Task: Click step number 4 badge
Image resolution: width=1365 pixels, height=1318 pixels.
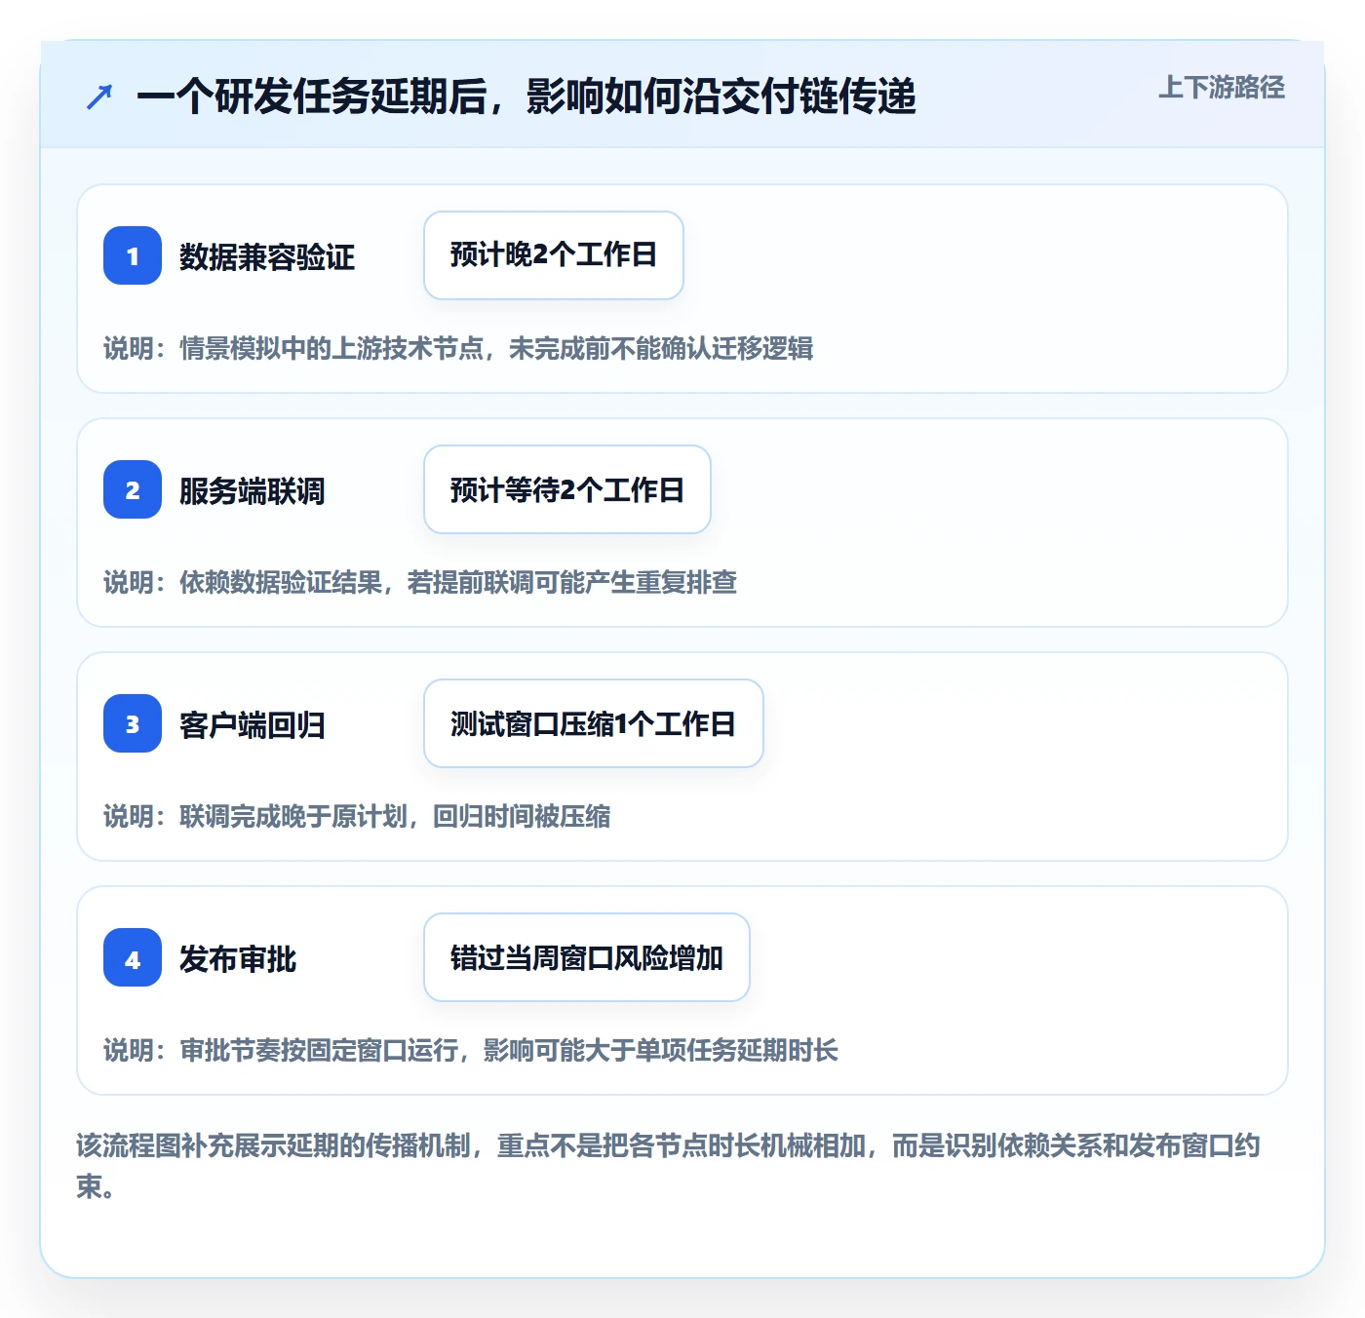Action: (133, 957)
